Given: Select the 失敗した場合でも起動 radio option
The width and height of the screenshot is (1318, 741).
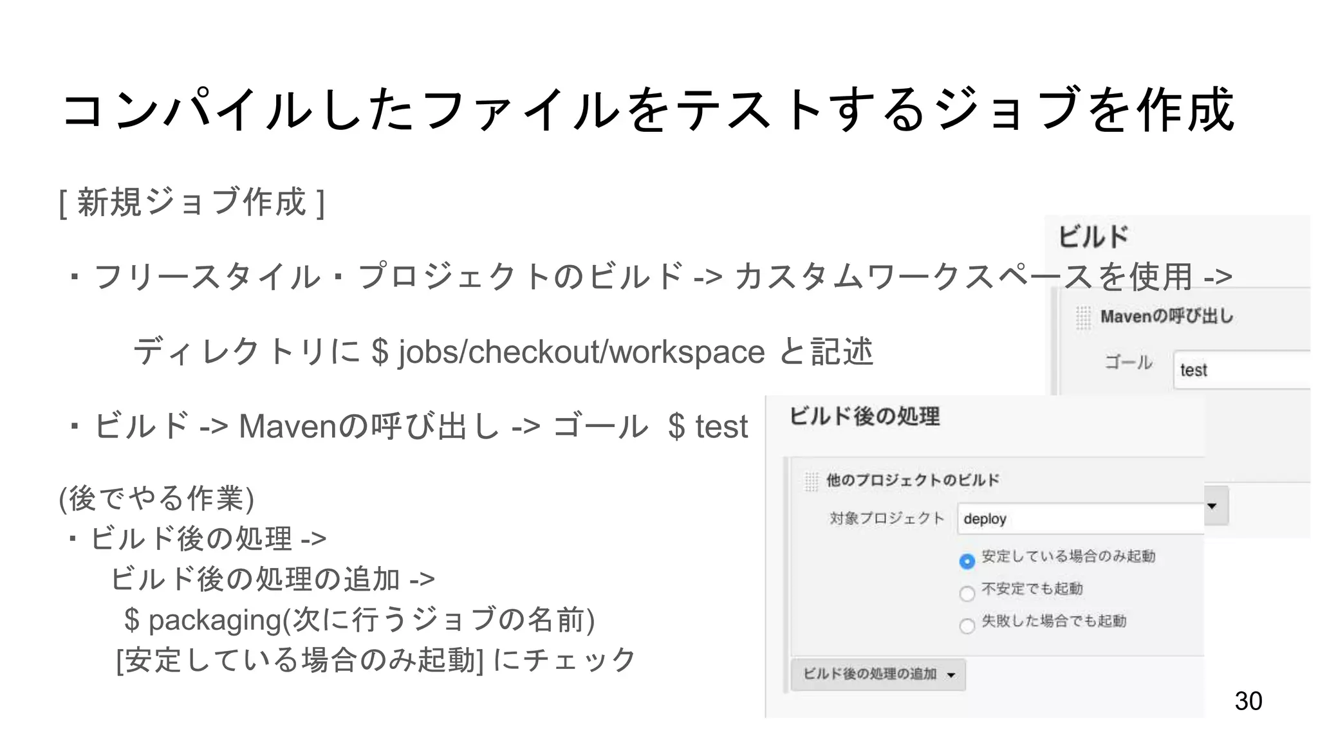Looking at the screenshot, I should (x=967, y=625).
